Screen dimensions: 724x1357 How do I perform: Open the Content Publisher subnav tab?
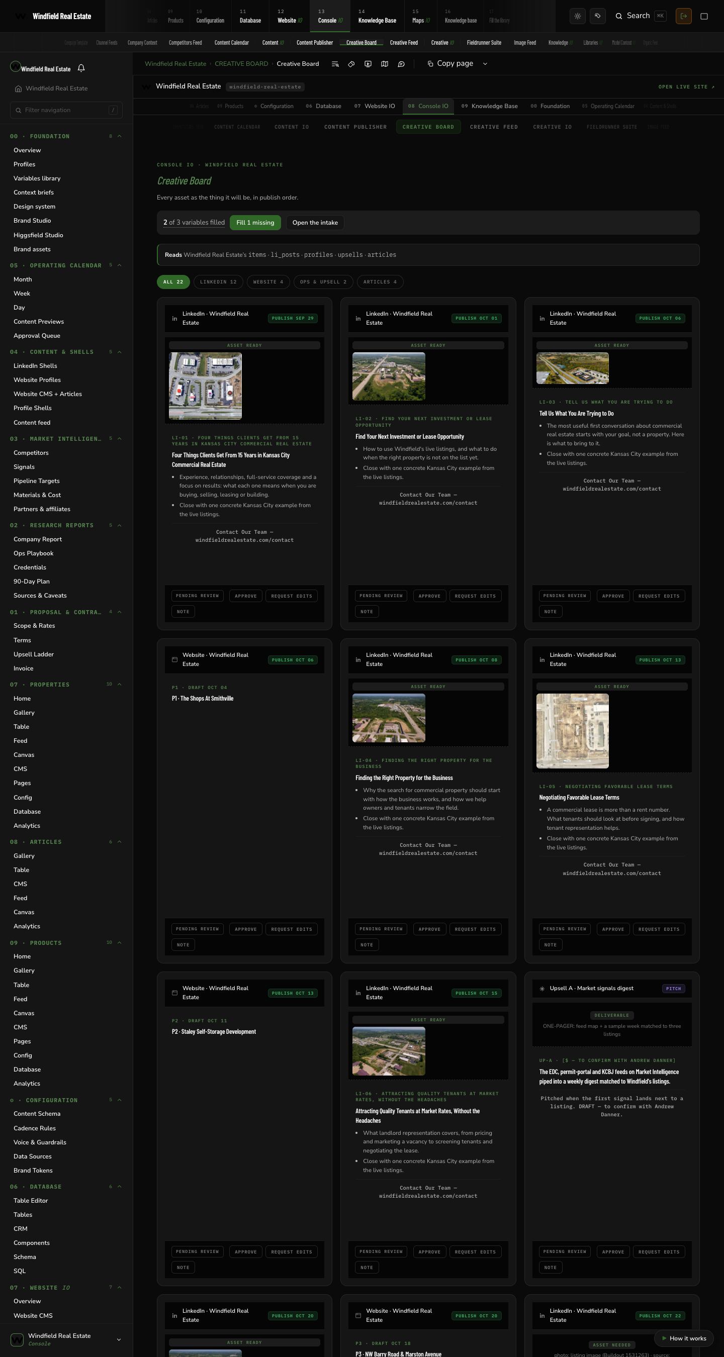(x=315, y=43)
